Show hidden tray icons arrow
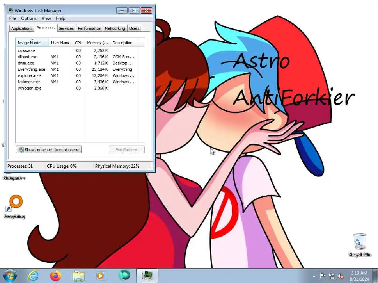The width and height of the screenshot is (378, 283). coord(314,276)
